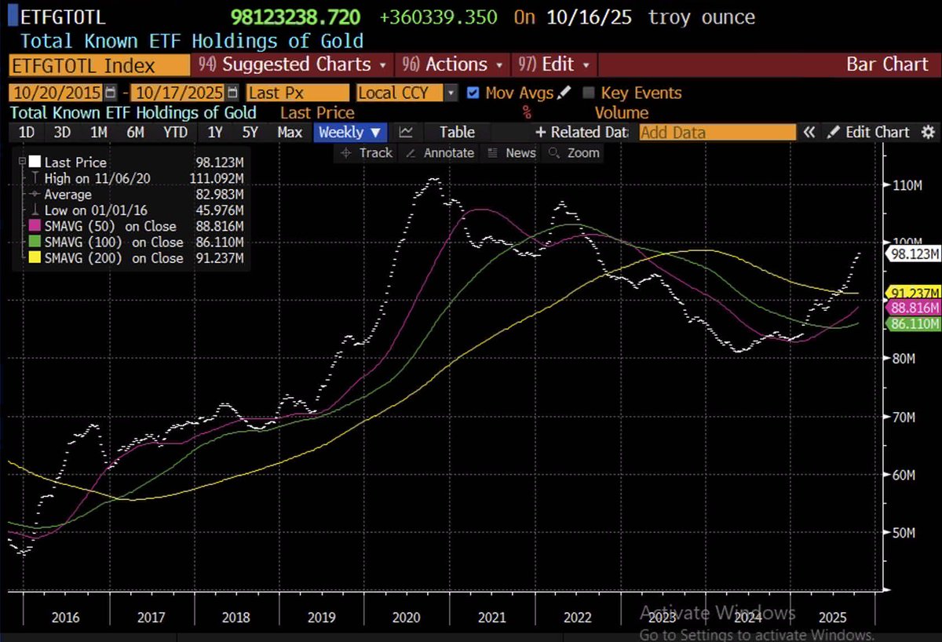Click the SMAVG (100) green swatch
The width and height of the screenshot is (942, 642).
[x=35, y=243]
